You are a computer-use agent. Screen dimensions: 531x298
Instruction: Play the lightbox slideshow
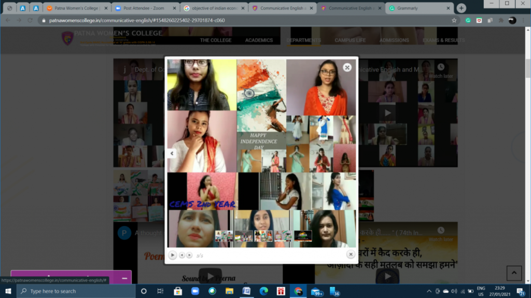173,255
